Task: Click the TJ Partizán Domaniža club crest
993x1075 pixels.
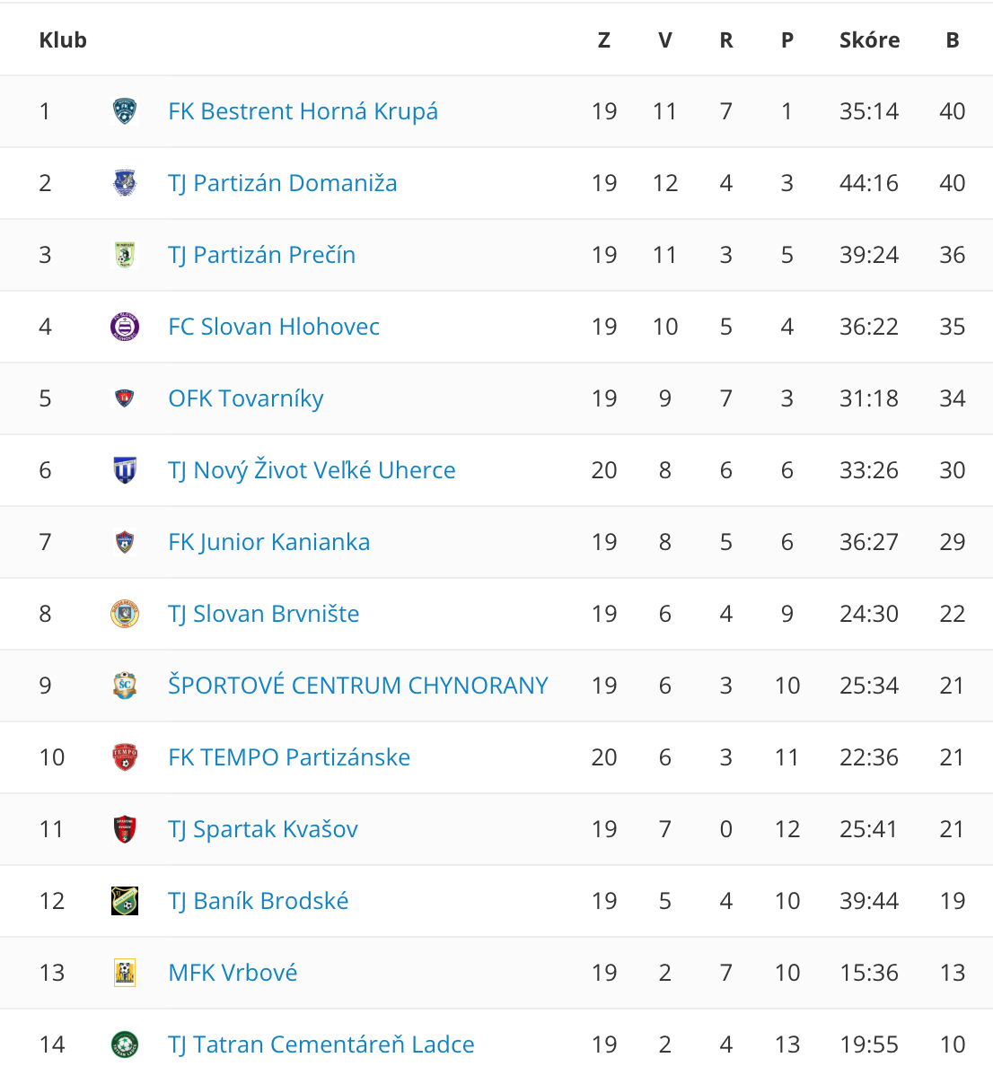Action: click(125, 183)
